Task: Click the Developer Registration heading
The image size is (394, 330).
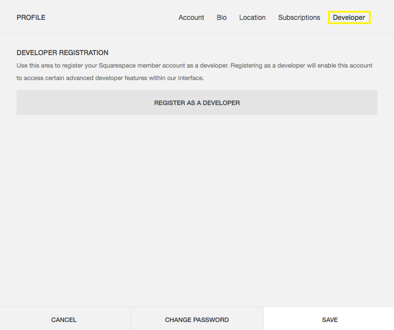Action: click(x=62, y=53)
